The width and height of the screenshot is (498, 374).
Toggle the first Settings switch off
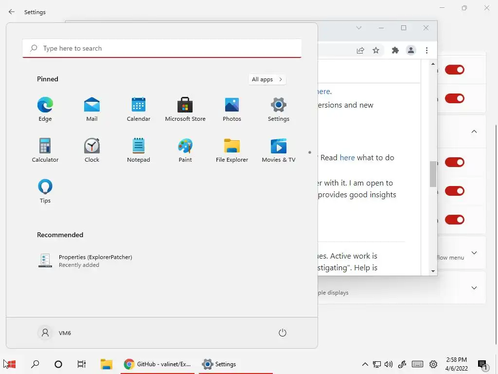(455, 70)
